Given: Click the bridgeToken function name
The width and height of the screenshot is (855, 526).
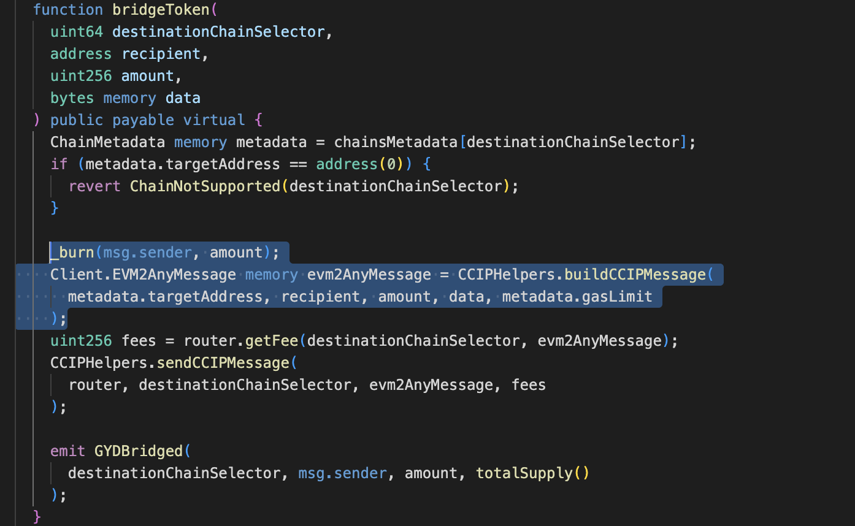Looking at the screenshot, I should point(156,10).
